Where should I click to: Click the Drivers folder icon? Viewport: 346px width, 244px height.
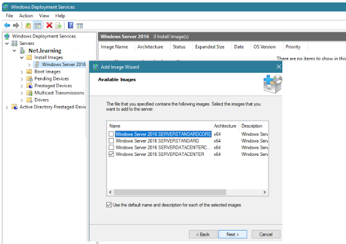29,100
